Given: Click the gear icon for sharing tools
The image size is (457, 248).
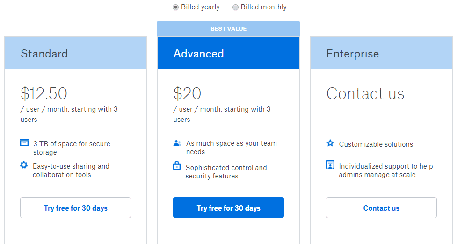Looking at the screenshot, I should pos(24,165).
